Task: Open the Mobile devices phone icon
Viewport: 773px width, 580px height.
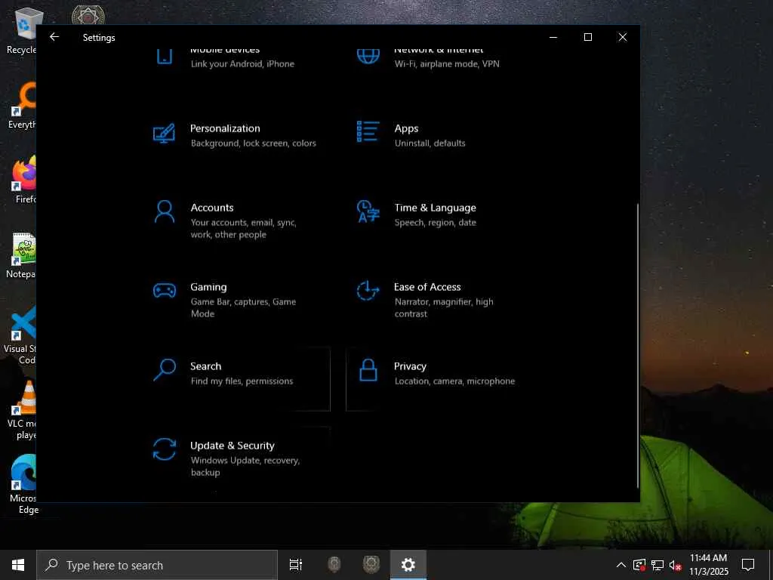Action: (x=164, y=56)
